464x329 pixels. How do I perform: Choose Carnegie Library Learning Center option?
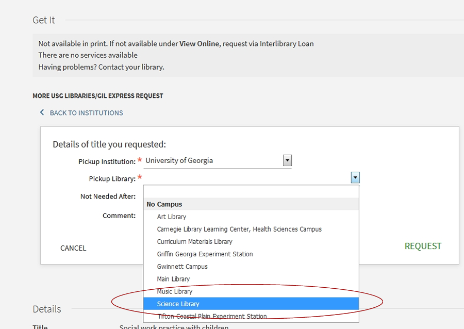coord(239,229)
